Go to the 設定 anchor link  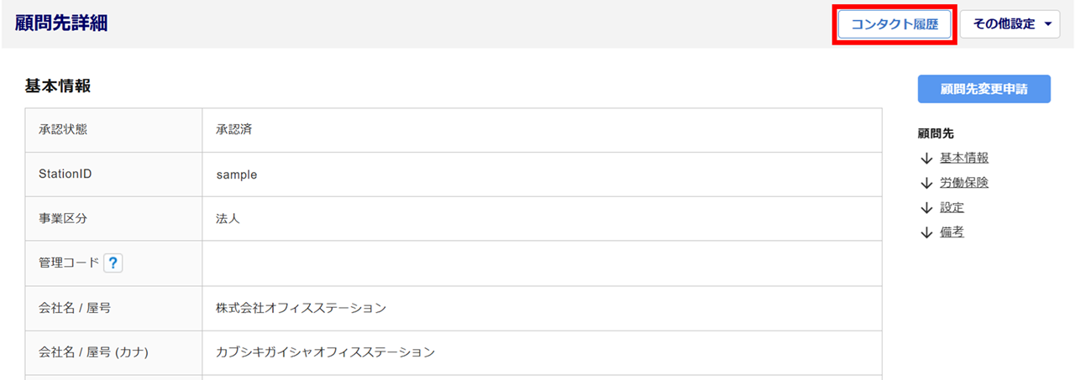(952, 207)
